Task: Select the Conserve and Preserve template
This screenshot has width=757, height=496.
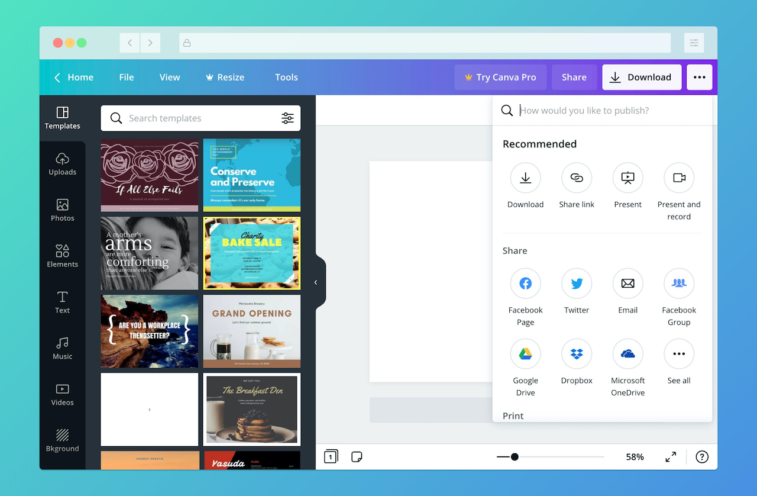Action: tap(252, 175)
